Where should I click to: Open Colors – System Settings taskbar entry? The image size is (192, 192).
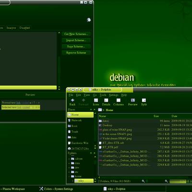pos(56,189)
